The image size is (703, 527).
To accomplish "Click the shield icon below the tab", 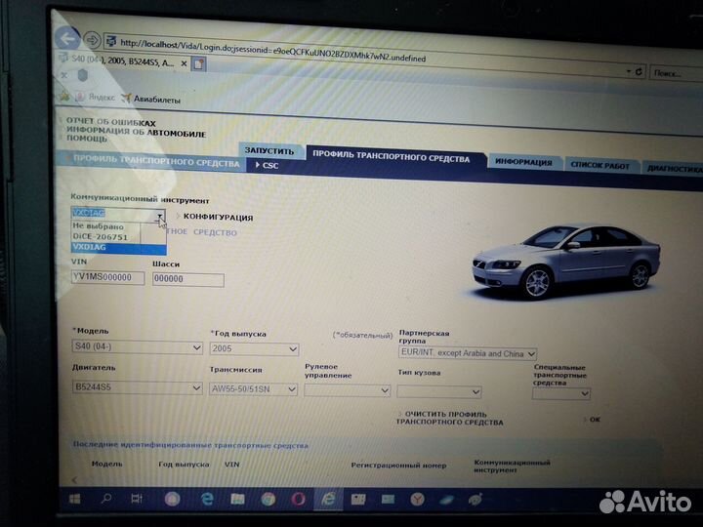I will click(x=82, y=75).
